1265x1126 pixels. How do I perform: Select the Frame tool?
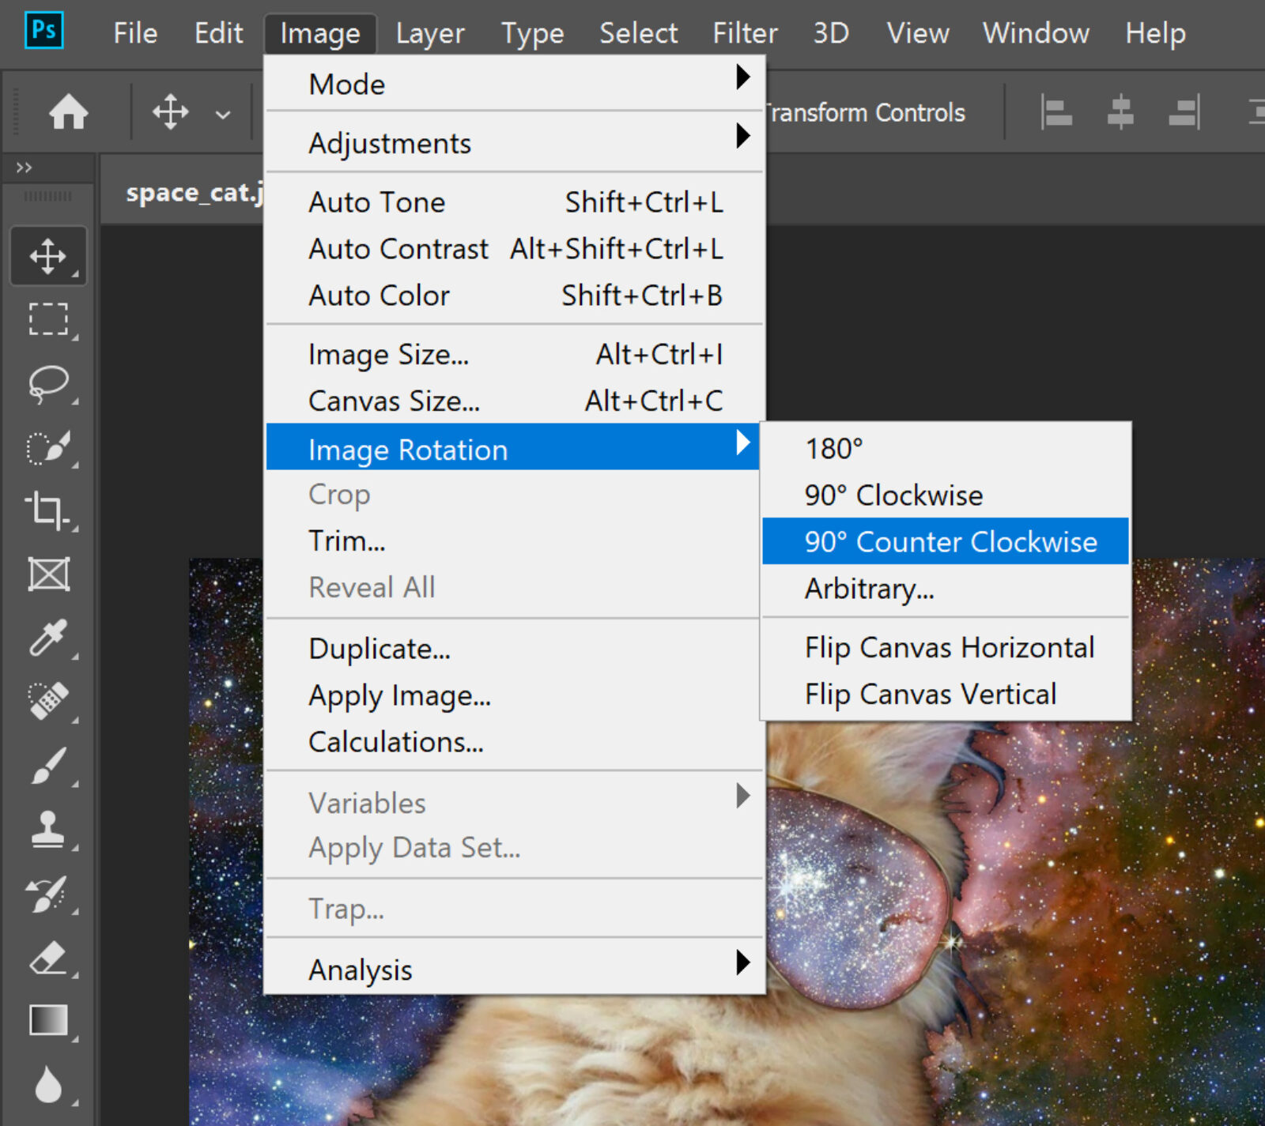click(48, 574)
